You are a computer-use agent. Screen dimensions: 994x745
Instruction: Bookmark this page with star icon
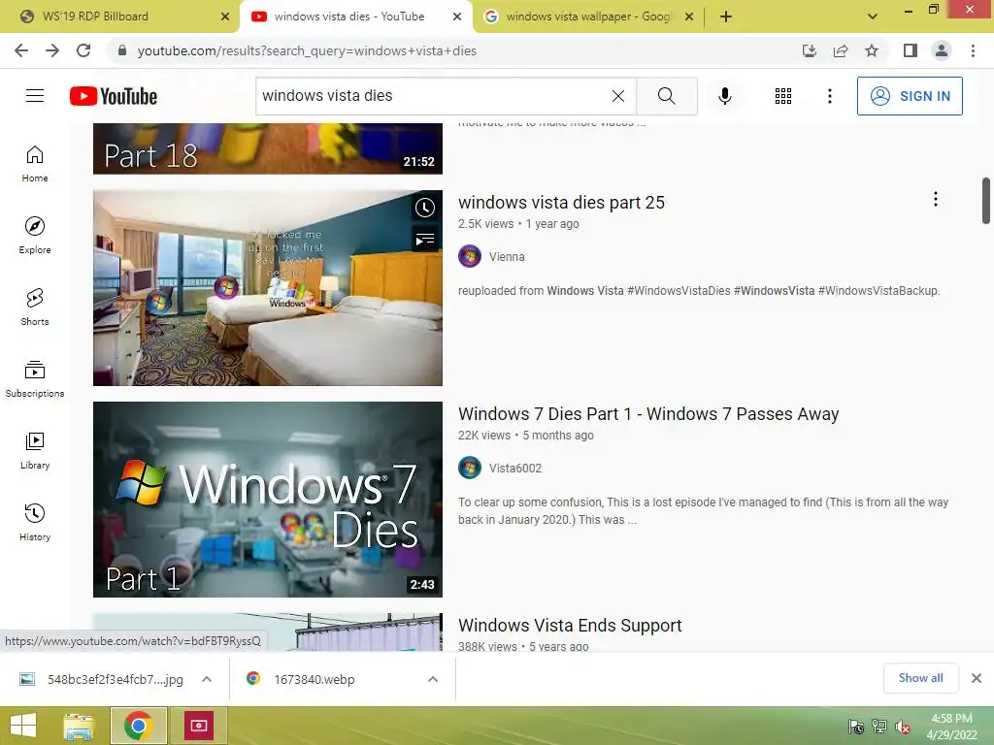[x=872, y=50]
